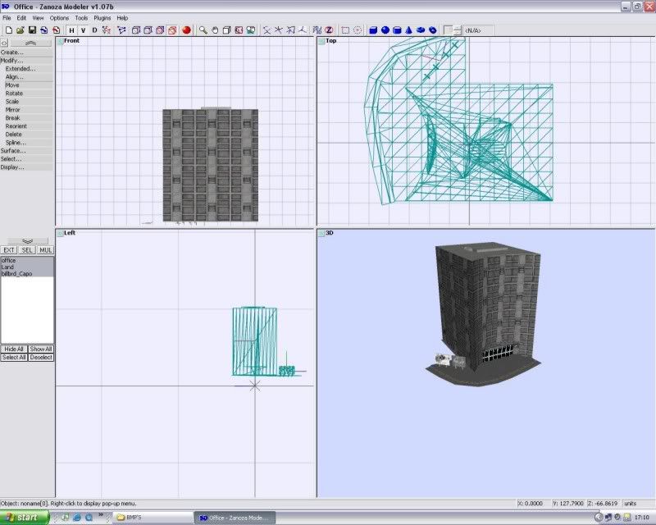Create a cone primitive from toolbar

click(x=408, y=30)
